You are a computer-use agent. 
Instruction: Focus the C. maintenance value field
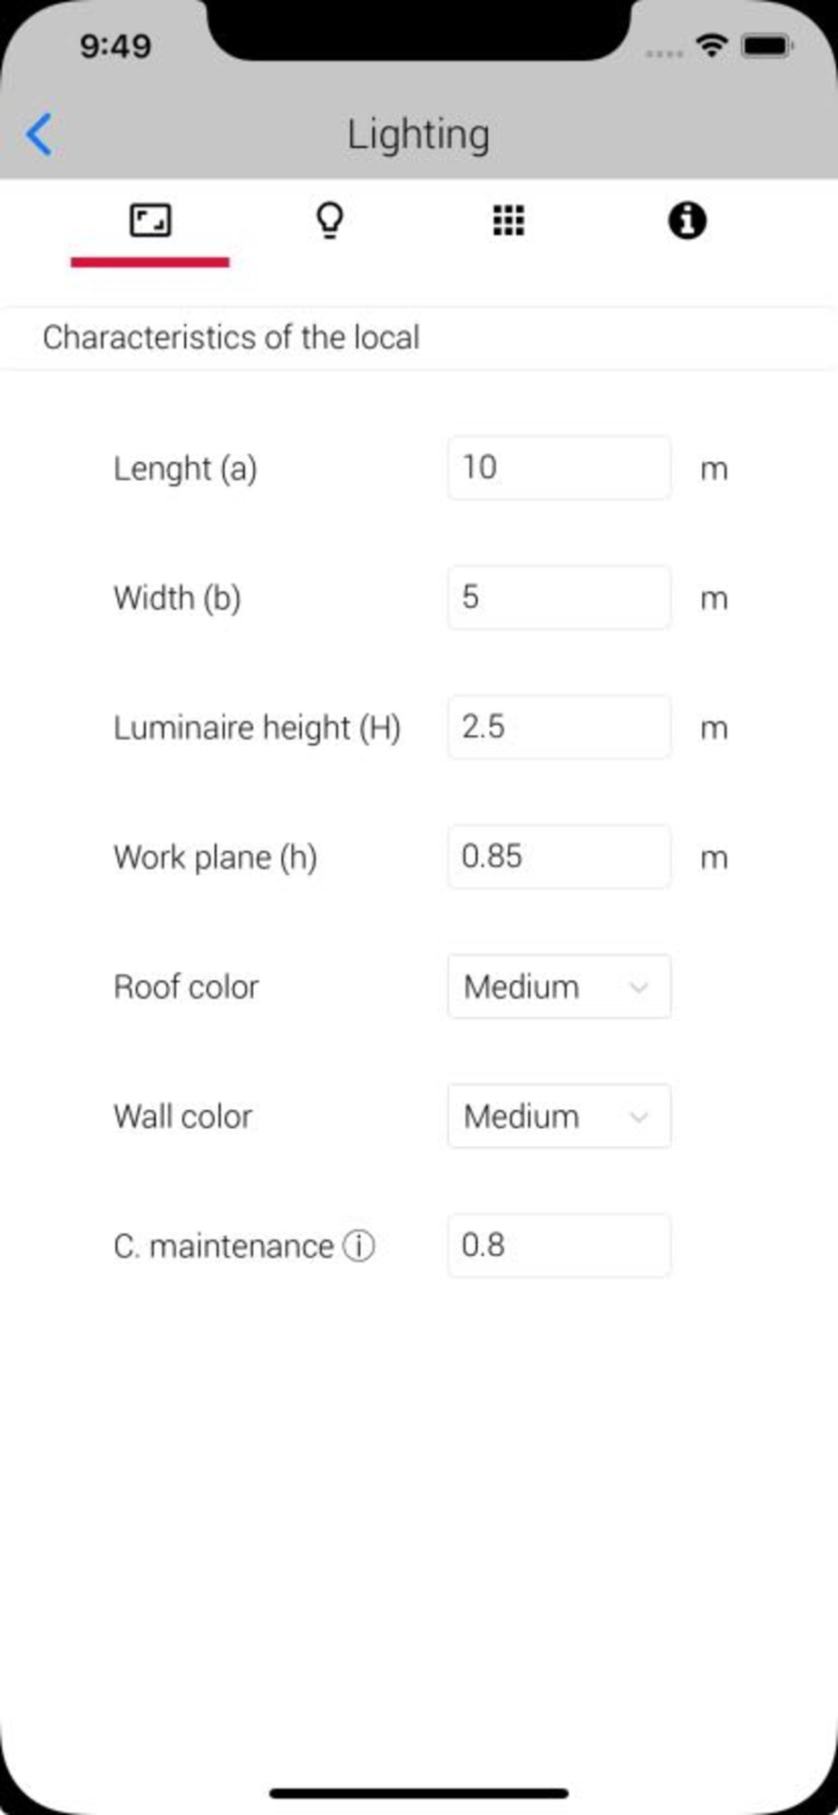(560, 1245)
